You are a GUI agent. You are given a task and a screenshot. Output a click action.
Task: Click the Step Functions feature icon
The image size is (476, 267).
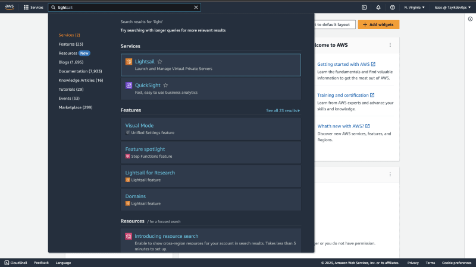(127, 156)
